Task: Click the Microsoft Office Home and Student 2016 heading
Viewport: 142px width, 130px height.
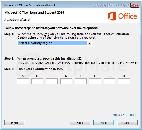Action: 34,12
